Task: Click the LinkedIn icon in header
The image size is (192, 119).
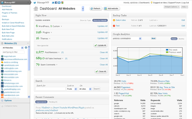Action: (x=59, y=3)
